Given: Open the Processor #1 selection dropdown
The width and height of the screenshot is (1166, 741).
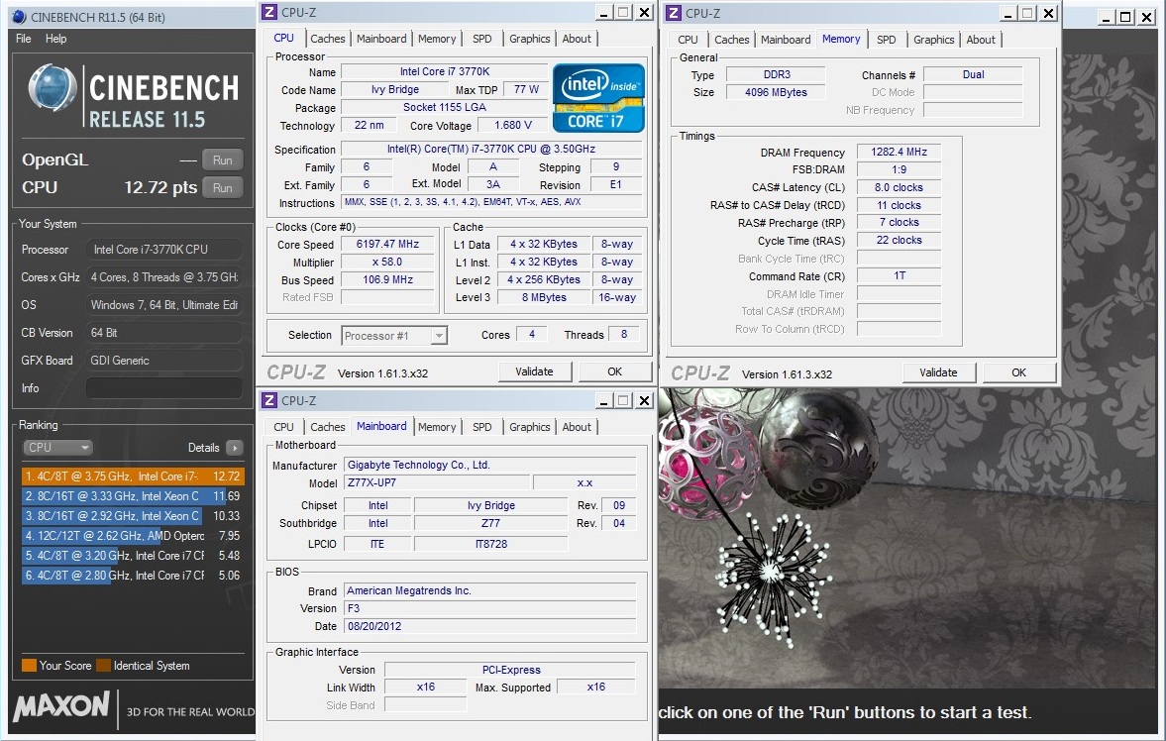Looking at the screenshot, I should (x=394, y=336).
